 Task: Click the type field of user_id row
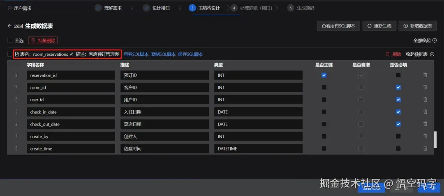(258, 100)
